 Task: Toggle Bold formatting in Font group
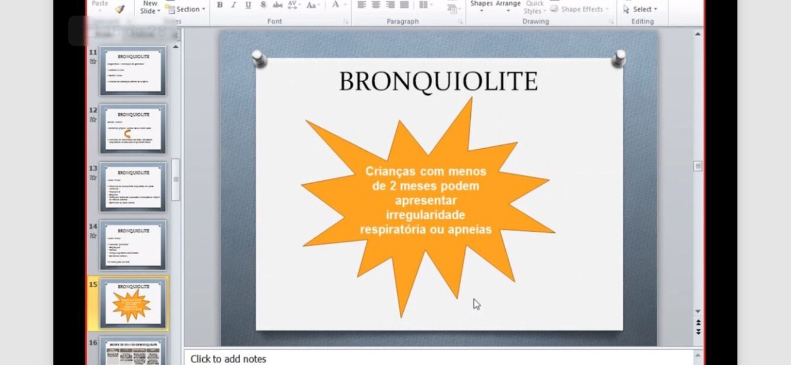coord(219,5)
